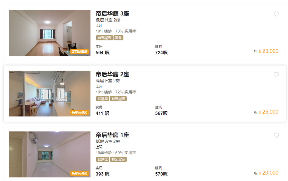Select the 笋盘 tag on 3座 listing
This screenshot has height=181, width=288.
click(118, 38)
